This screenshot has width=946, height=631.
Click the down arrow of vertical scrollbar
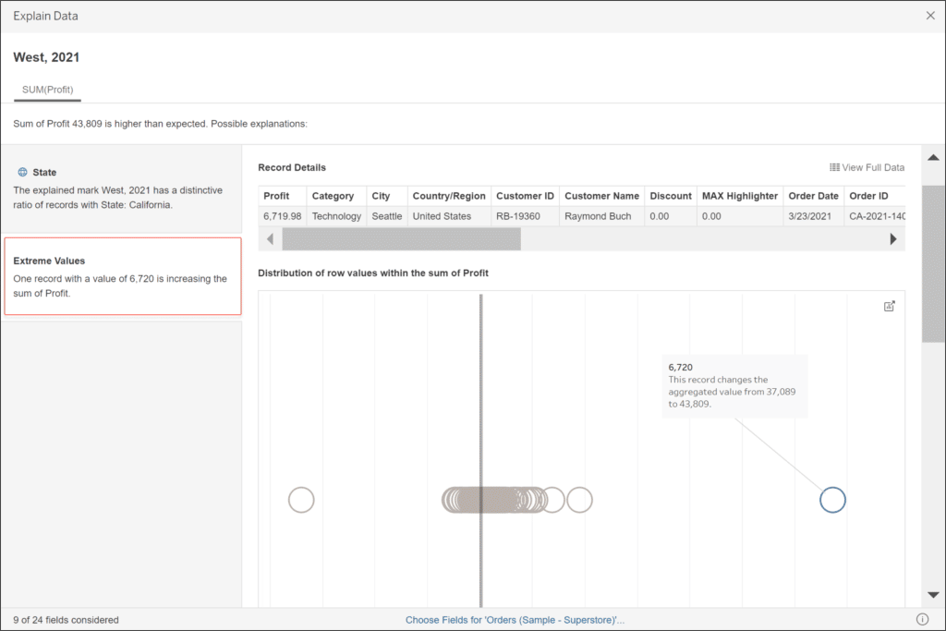pyautogui.click(x=933, y=595)
